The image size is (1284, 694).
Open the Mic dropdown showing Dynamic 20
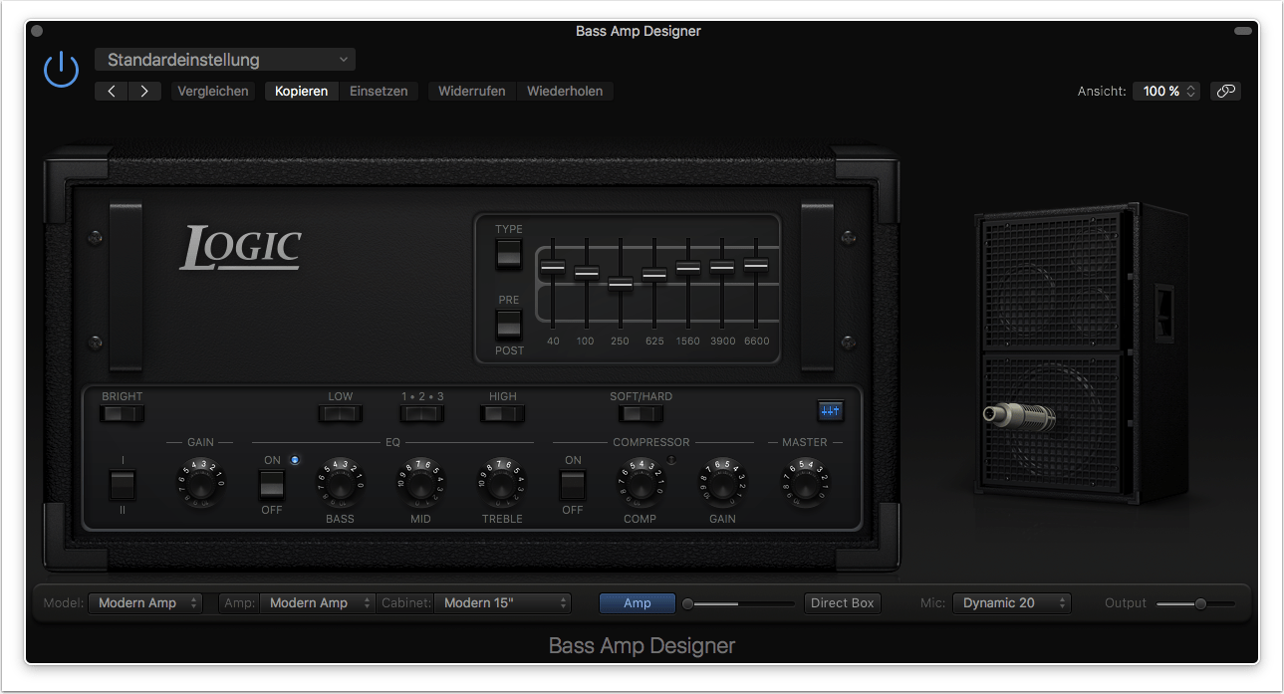pyautogui.click(x=1011, y=602)
